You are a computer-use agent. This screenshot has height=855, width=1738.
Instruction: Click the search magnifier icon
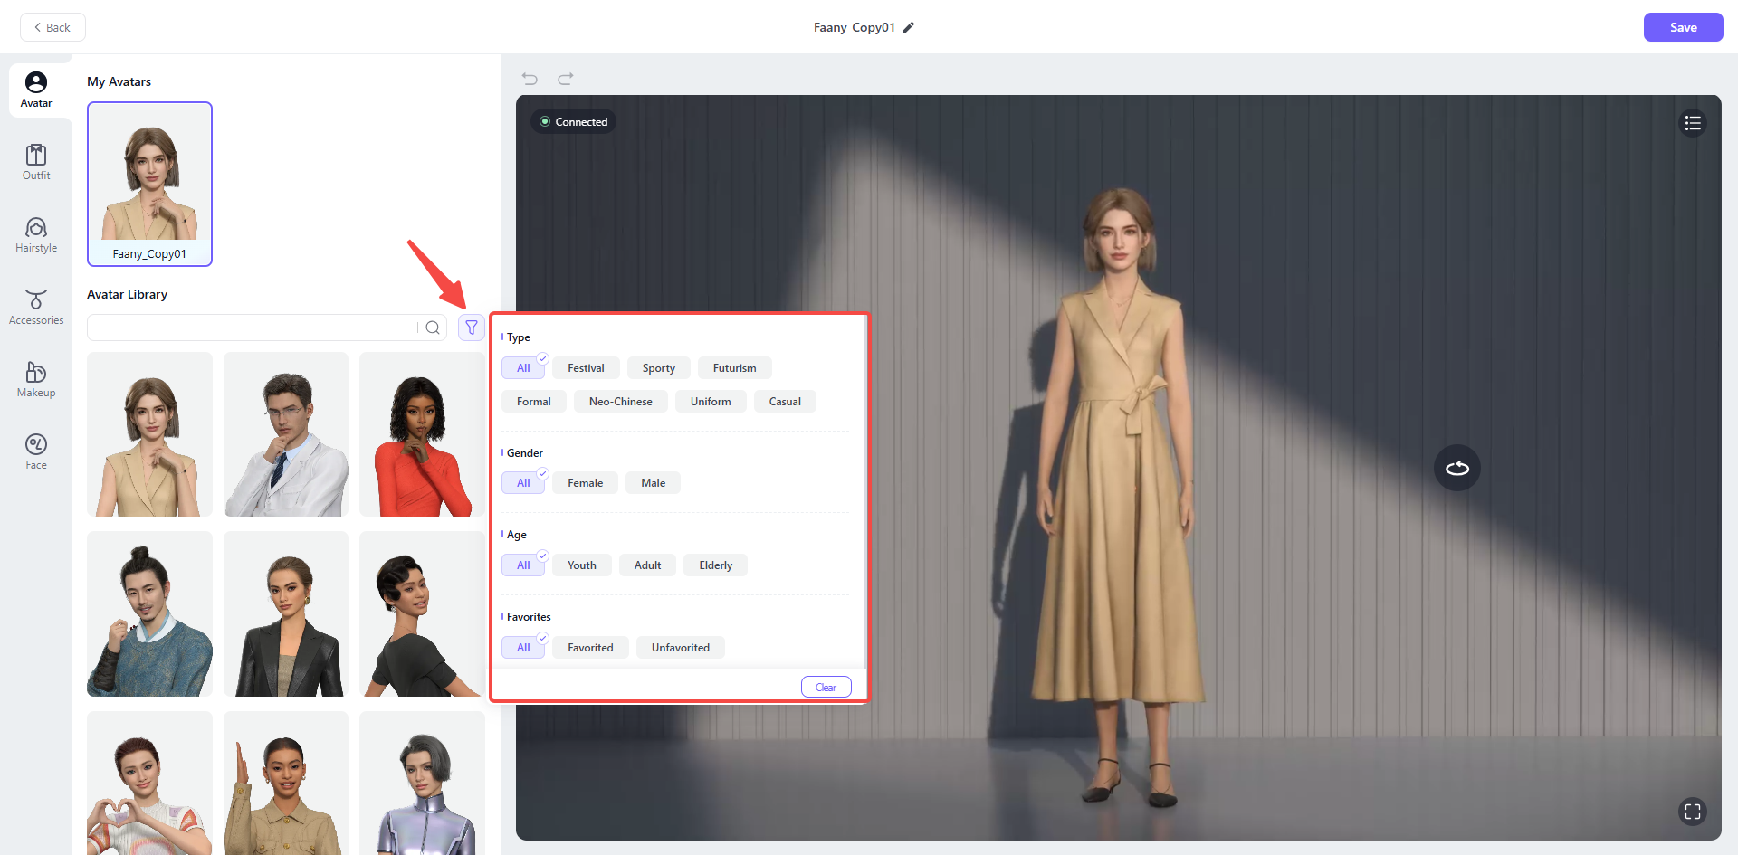433,328
